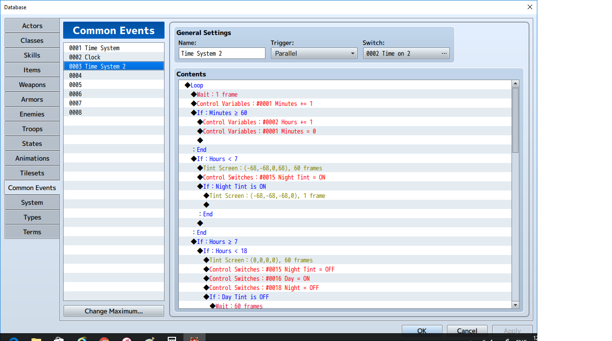Image resolution: width=612 pixels, height=341 pixels.
Task: Open the System tab
Action: pos(32,202)
